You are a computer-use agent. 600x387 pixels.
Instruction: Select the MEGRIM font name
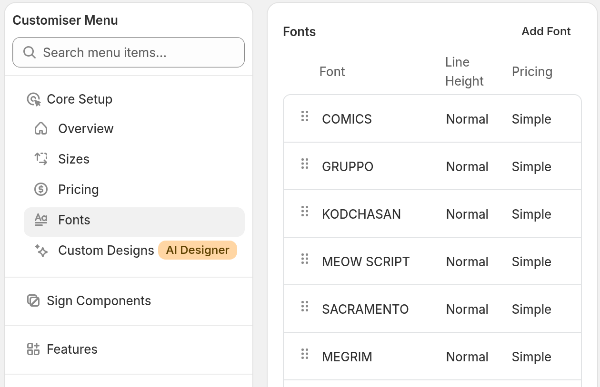[347, 357]
